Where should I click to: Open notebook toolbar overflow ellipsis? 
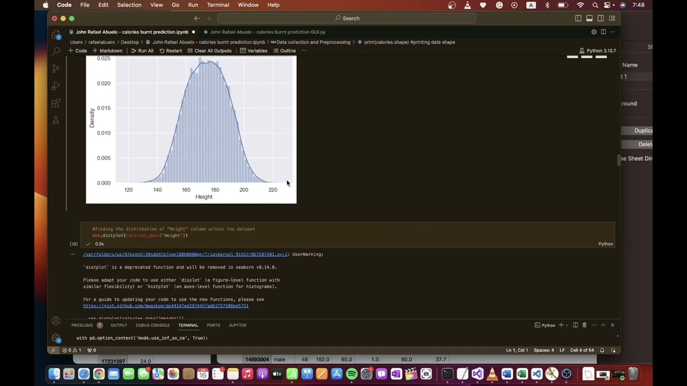304,51
